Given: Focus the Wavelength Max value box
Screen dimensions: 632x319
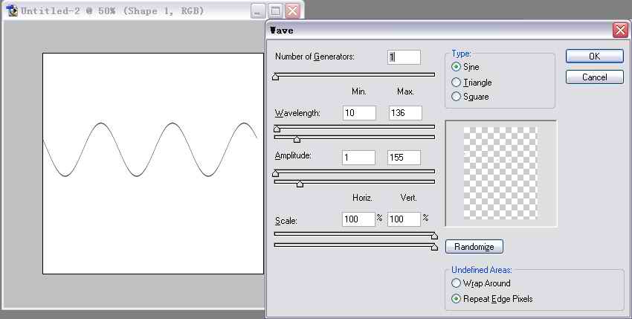Looking at the screenshot, I should [x=404, y=113].
